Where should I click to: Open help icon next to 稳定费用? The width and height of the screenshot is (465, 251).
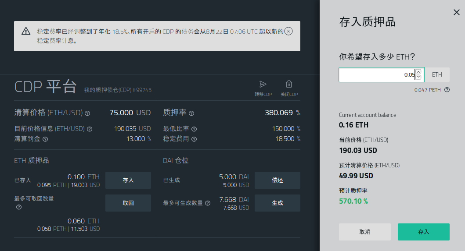[194, 139]
